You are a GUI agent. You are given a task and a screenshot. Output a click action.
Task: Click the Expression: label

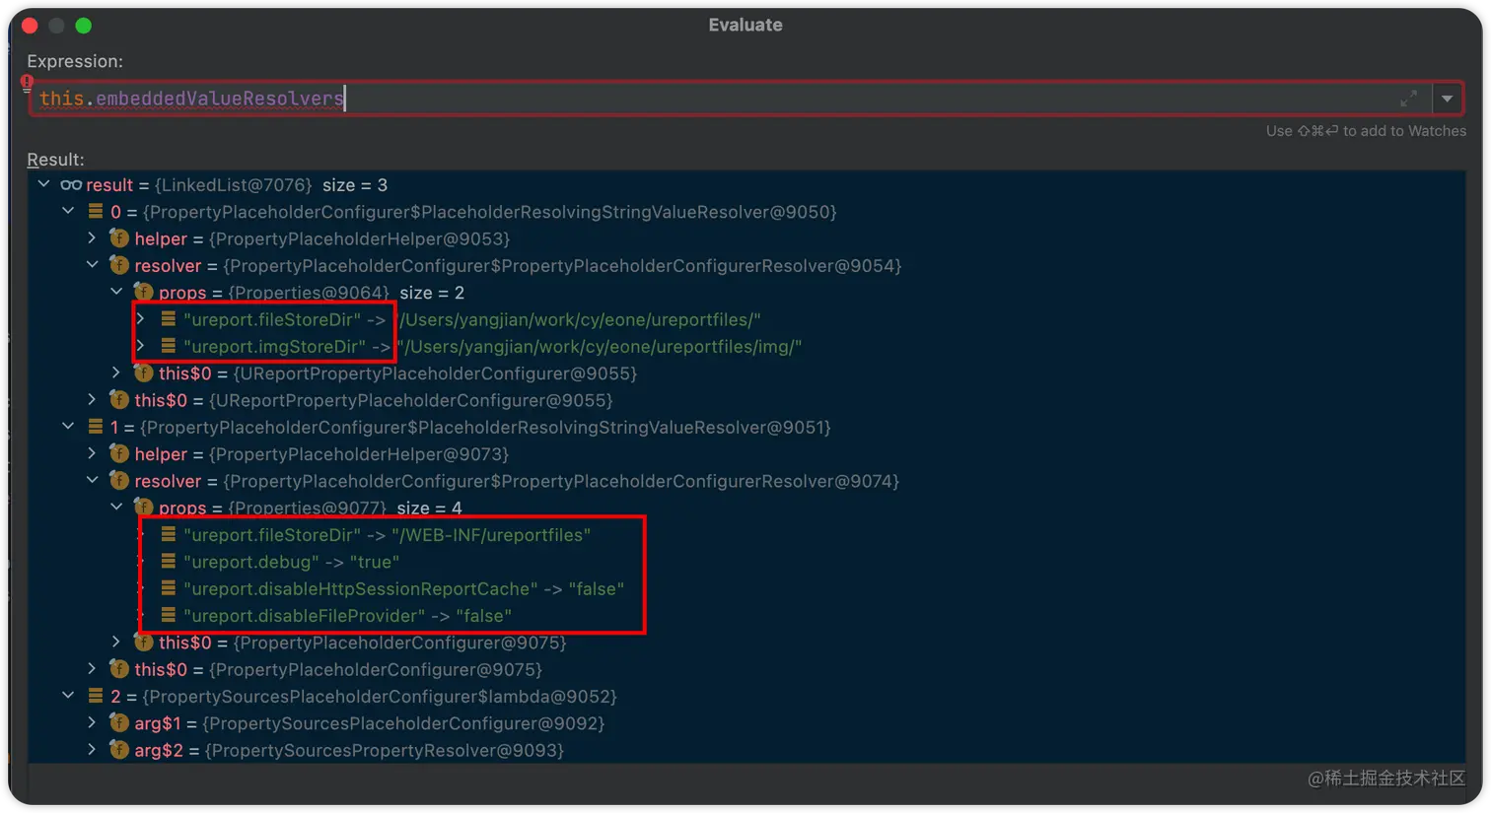coord(75,61)
